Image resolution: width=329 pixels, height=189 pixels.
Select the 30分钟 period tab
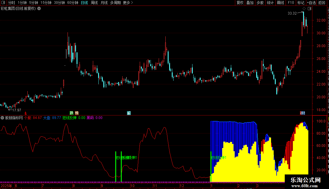(59, 3)
